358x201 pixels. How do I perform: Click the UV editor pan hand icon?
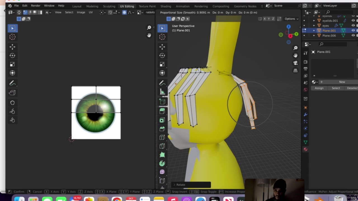pos(149,35)
